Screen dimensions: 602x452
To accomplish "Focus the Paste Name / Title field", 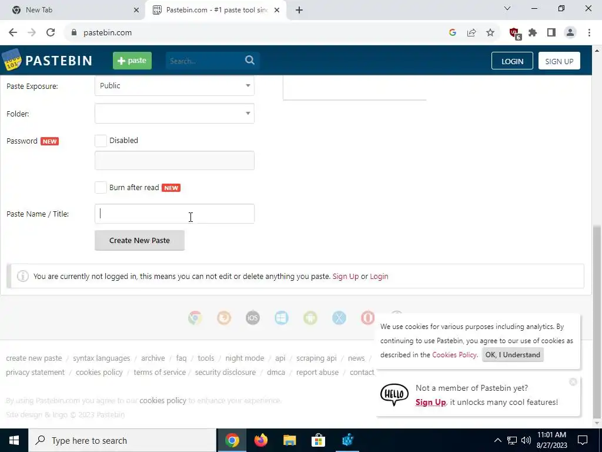I will click(x=174, y=214).
